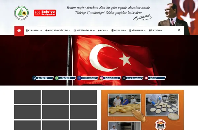The image size is (198, 130).
Task: Click the Facebook icon
Action: (79, 78)
